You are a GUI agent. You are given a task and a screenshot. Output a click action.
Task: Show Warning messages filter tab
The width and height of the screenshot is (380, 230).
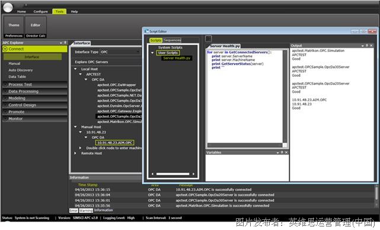click(x=86, y=210)
